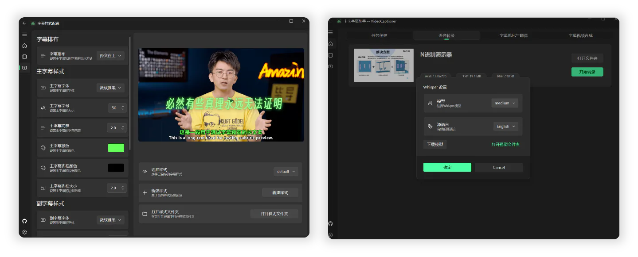Click the style settings panel scrollbar
Screen dimensions: 638x257
coord(130,93)
